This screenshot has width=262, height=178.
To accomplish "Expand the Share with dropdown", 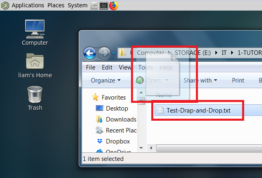I will [200, 80].
